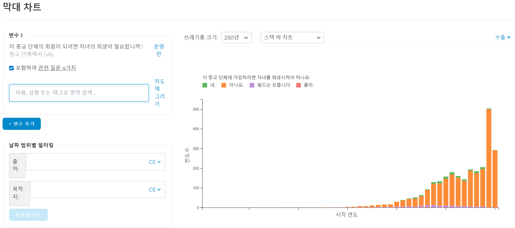Click the tallest orange bar in the chart

489,158
